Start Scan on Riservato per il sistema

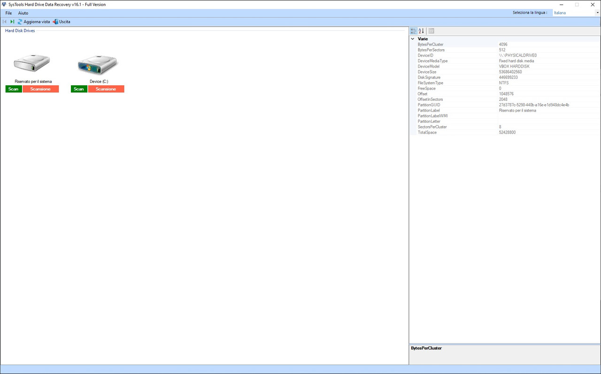click(x=14, y=89)
